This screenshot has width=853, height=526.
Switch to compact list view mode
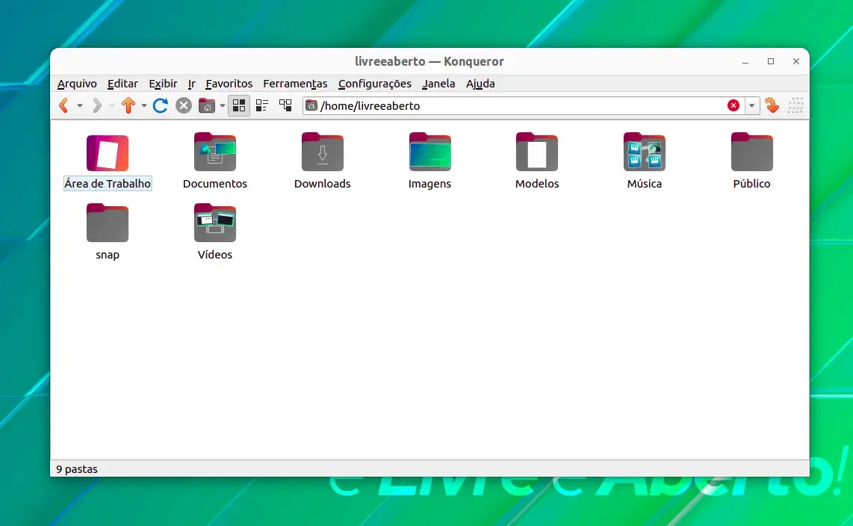pyautogui.click(x=262, y=105)
